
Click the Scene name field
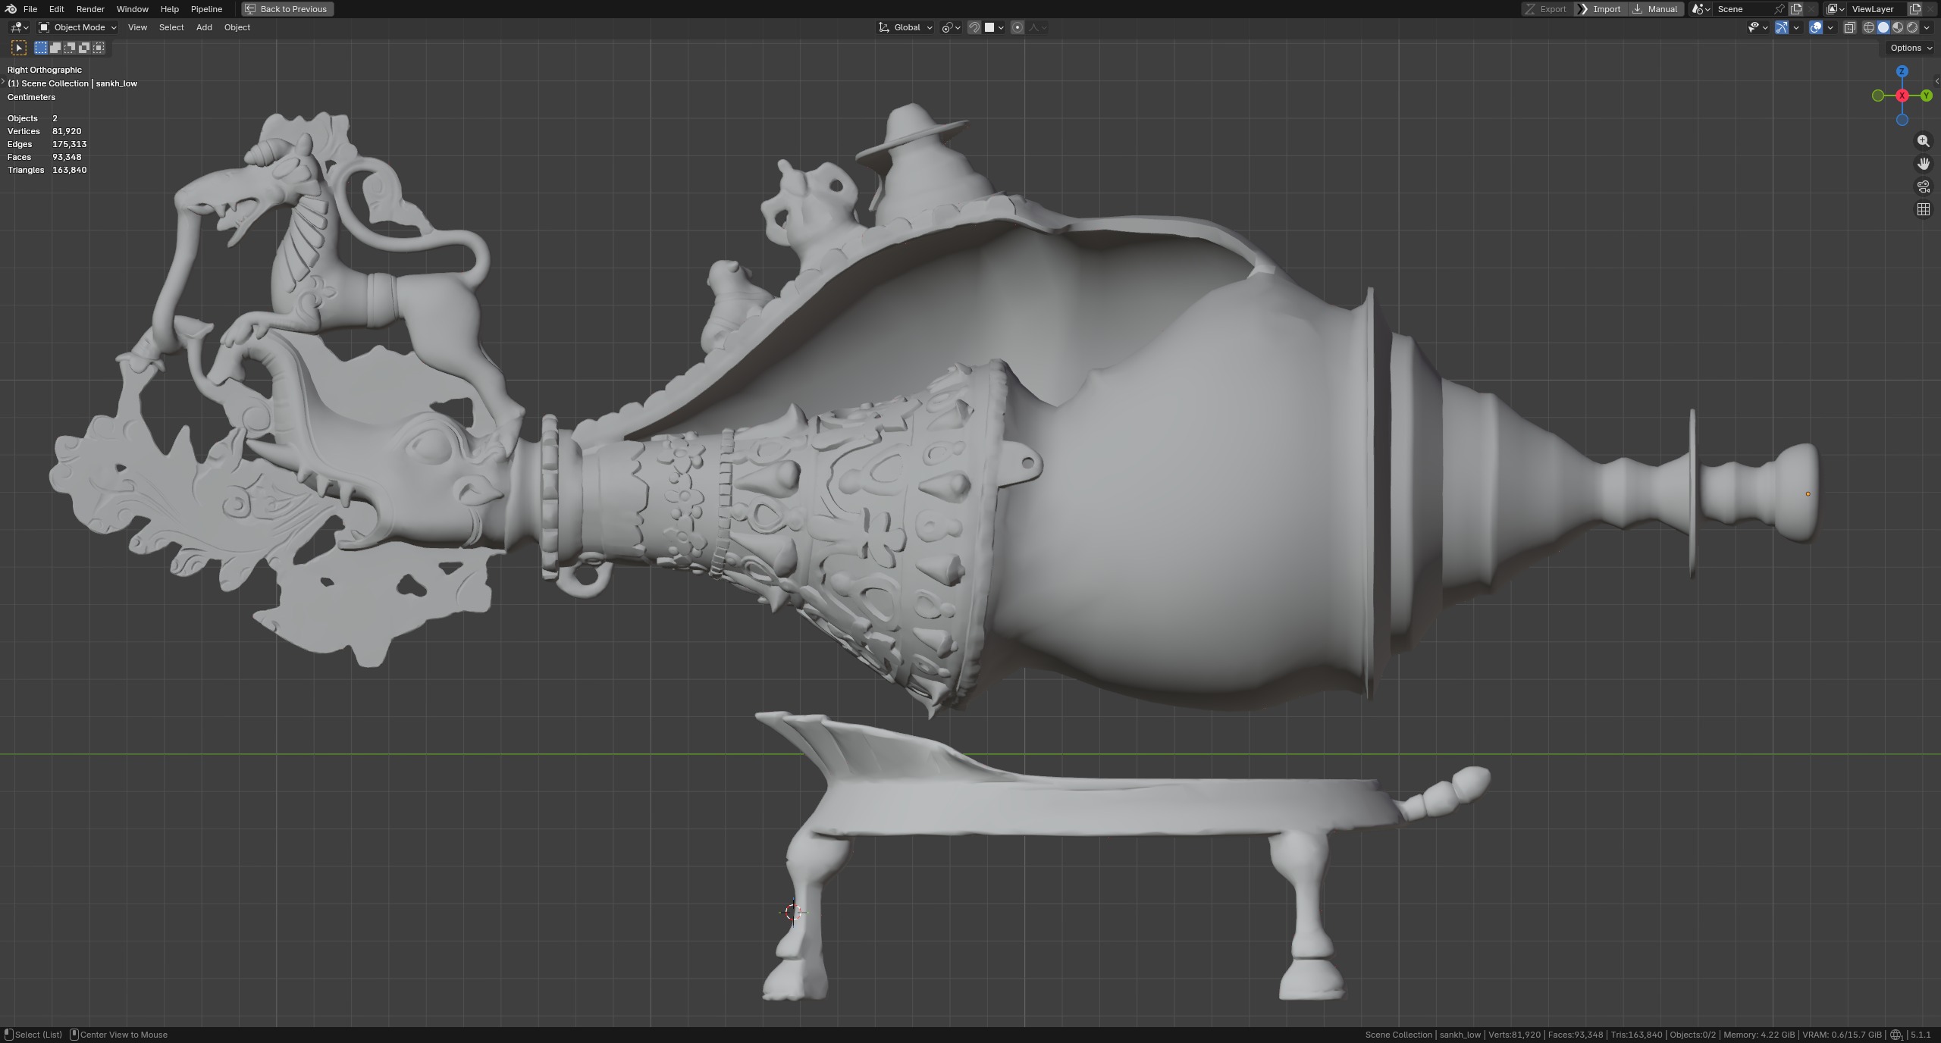[x=1744, y=9]
